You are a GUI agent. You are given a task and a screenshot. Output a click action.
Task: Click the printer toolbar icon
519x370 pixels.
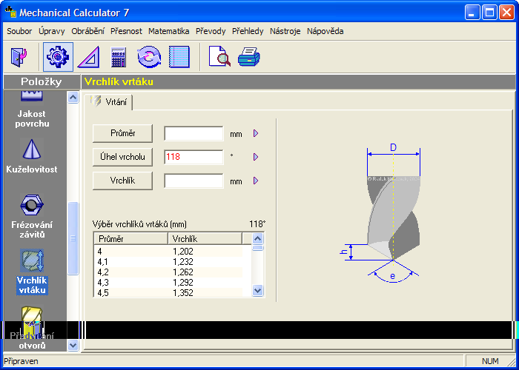click(x=248, y=57)
